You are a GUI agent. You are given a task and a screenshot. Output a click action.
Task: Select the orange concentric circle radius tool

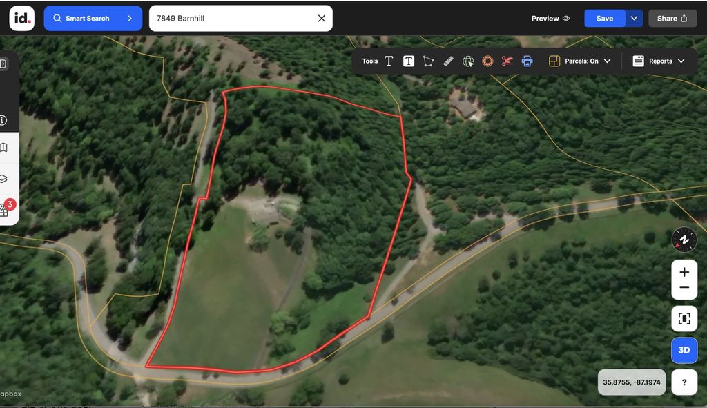pyautogui.click(x=487, y=61)
